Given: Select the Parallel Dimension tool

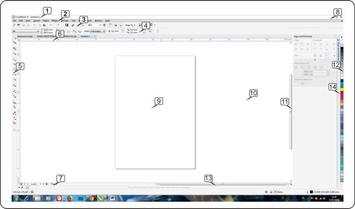Looking at the screenshot, I should (14, 91).
